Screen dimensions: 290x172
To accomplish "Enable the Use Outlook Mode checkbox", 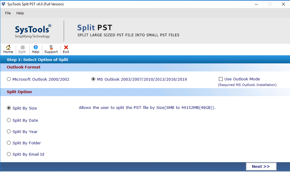I will click(x=221, y=79).
